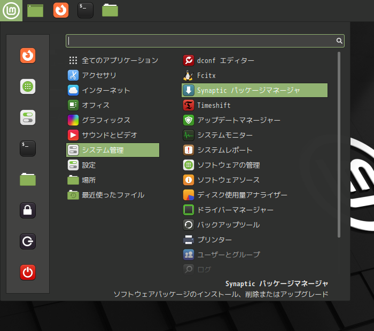Select 全てのアプリケーション category
The width and height of the screenshot is (374, 331).
point(113,60)
